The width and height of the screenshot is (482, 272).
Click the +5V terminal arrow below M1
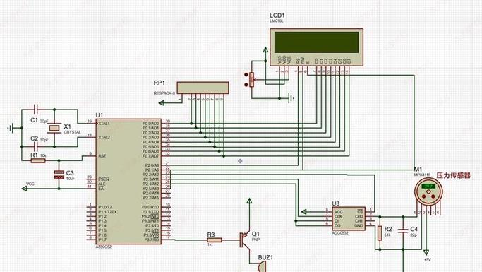(426, 252)
